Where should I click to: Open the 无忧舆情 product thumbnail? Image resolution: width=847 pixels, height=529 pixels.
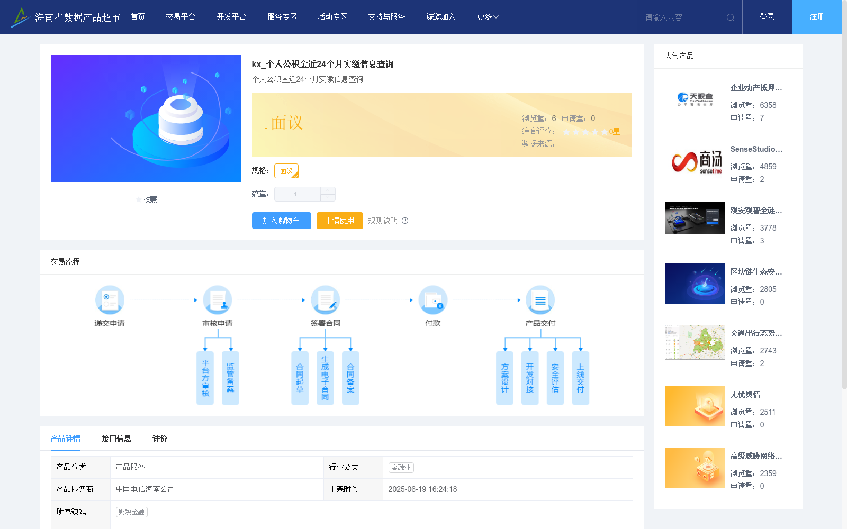click(x=695, y=406)
